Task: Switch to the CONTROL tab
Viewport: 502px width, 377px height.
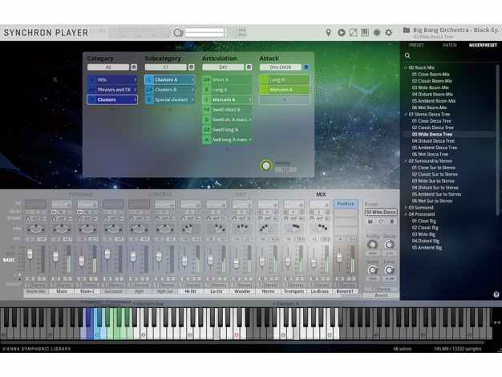Action: (160, 194)
